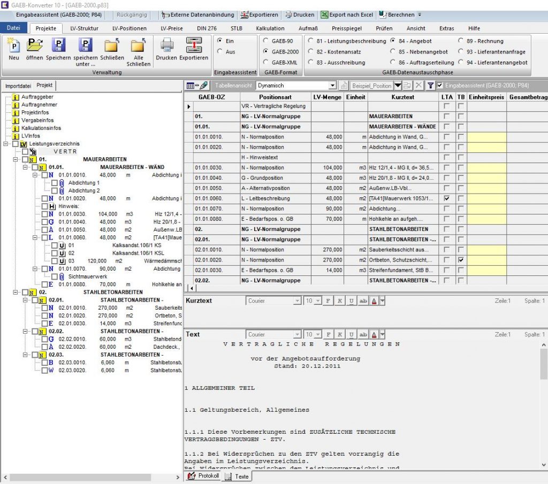Select the GAEB-XML format radio button
The height and width of the screenshot is (484, 548).
click(x=266, y=63)
